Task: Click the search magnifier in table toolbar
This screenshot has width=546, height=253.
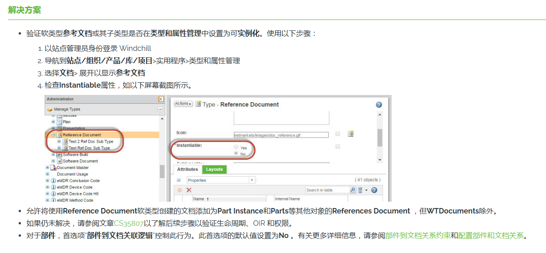Action: [353, 190]
